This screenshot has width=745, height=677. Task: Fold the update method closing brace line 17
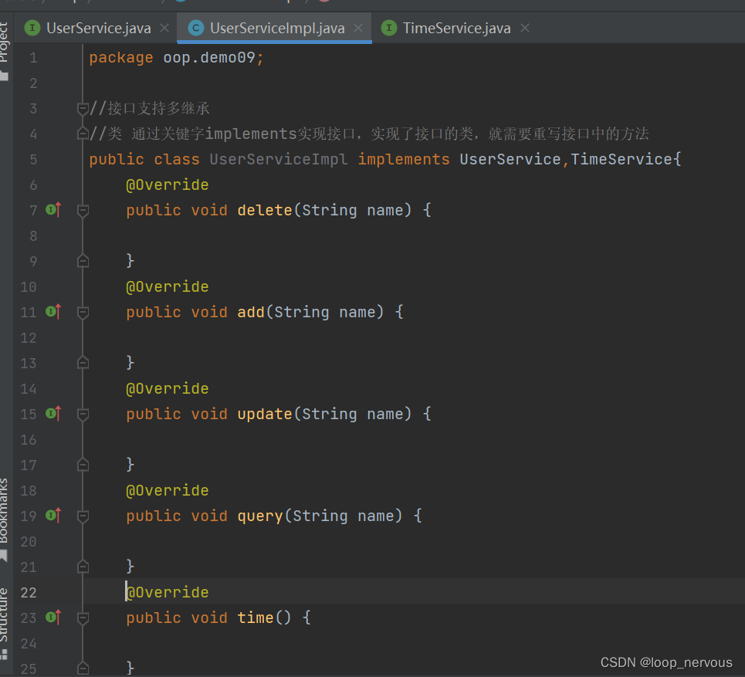coord(83,465)
